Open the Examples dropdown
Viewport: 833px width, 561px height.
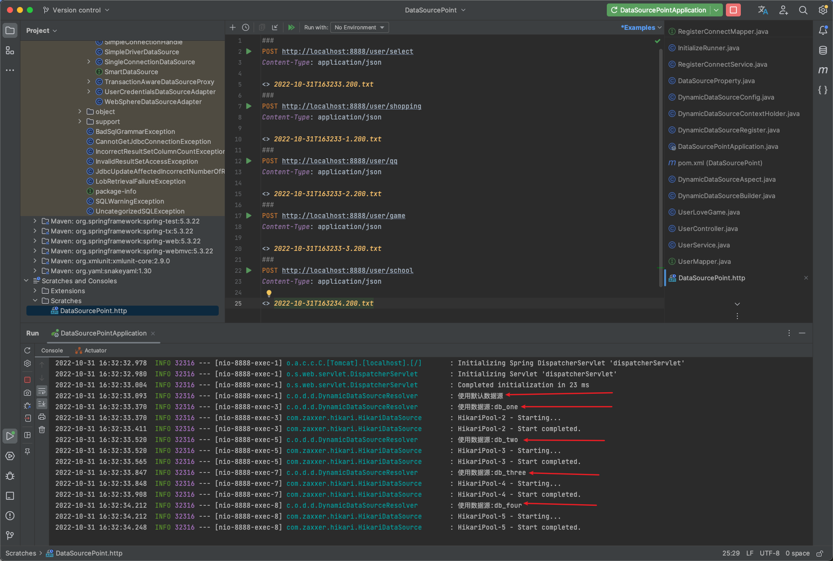(x=641, y=27)
